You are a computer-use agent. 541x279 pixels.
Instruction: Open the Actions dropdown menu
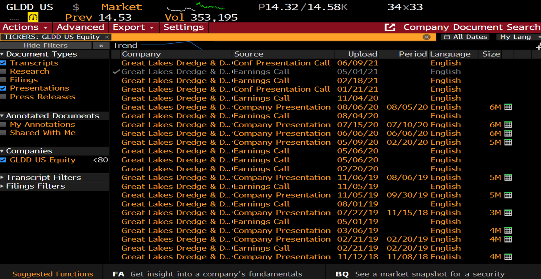tap(26, 27)
